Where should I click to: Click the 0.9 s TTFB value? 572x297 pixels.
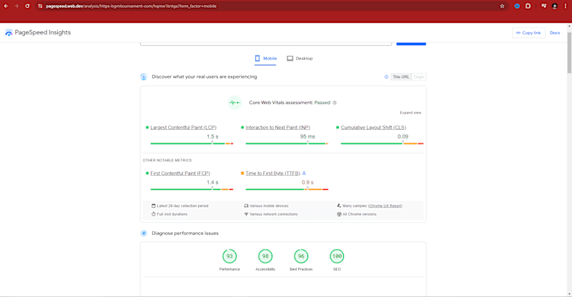click(307, 183)
